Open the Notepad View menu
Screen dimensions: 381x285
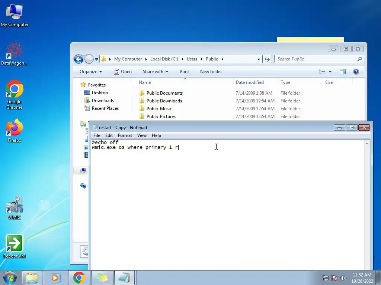point(142,135)
